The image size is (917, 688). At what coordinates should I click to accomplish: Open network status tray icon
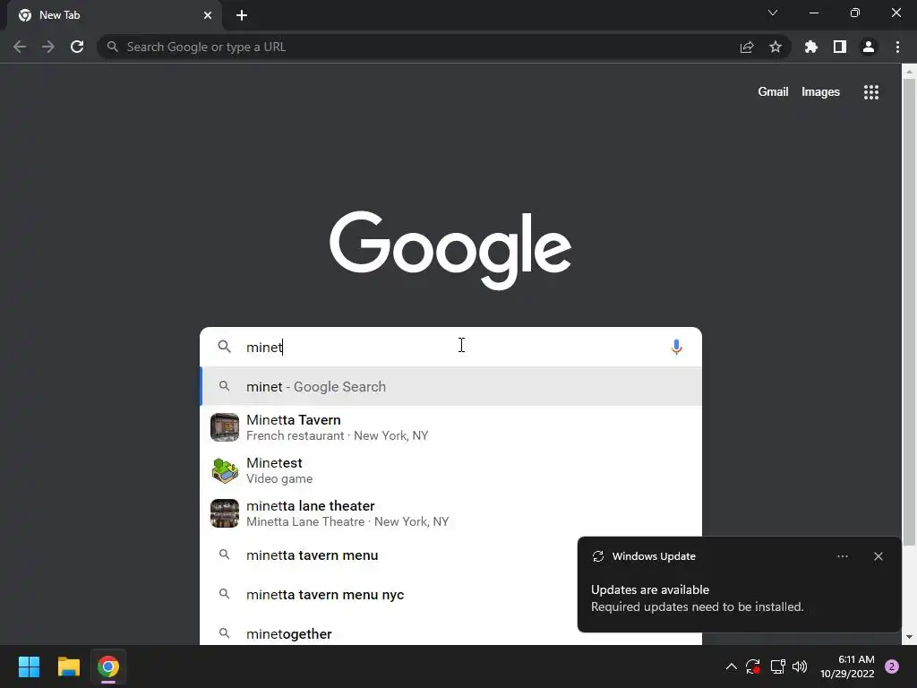tap(777, 666)
